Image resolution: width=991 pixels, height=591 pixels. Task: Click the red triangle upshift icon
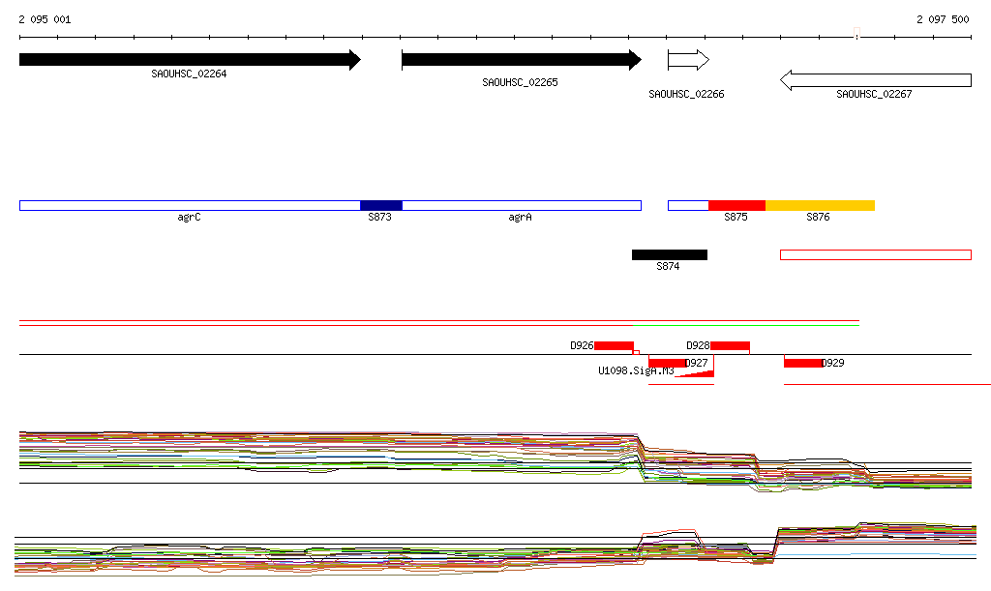(x=701, y=373)
